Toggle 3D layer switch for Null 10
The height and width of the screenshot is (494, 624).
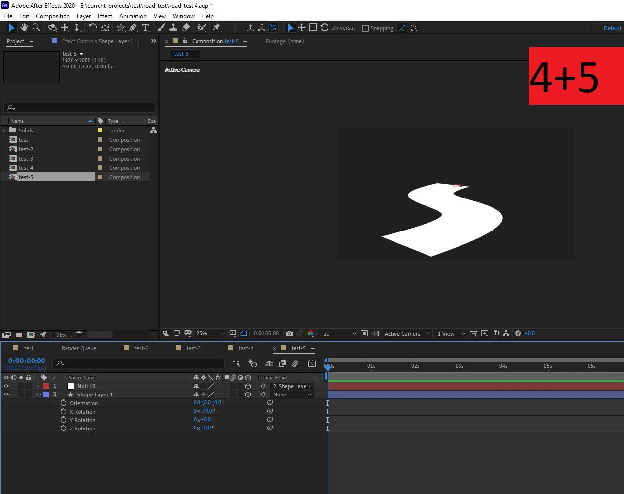coord(248,386)
